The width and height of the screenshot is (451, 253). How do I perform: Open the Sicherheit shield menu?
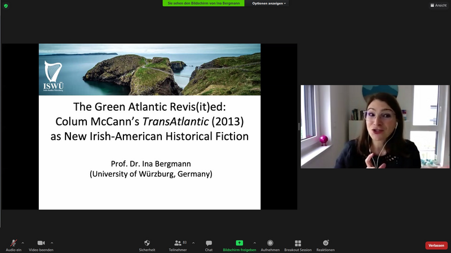pyautogui.click(x=148, y=243)
